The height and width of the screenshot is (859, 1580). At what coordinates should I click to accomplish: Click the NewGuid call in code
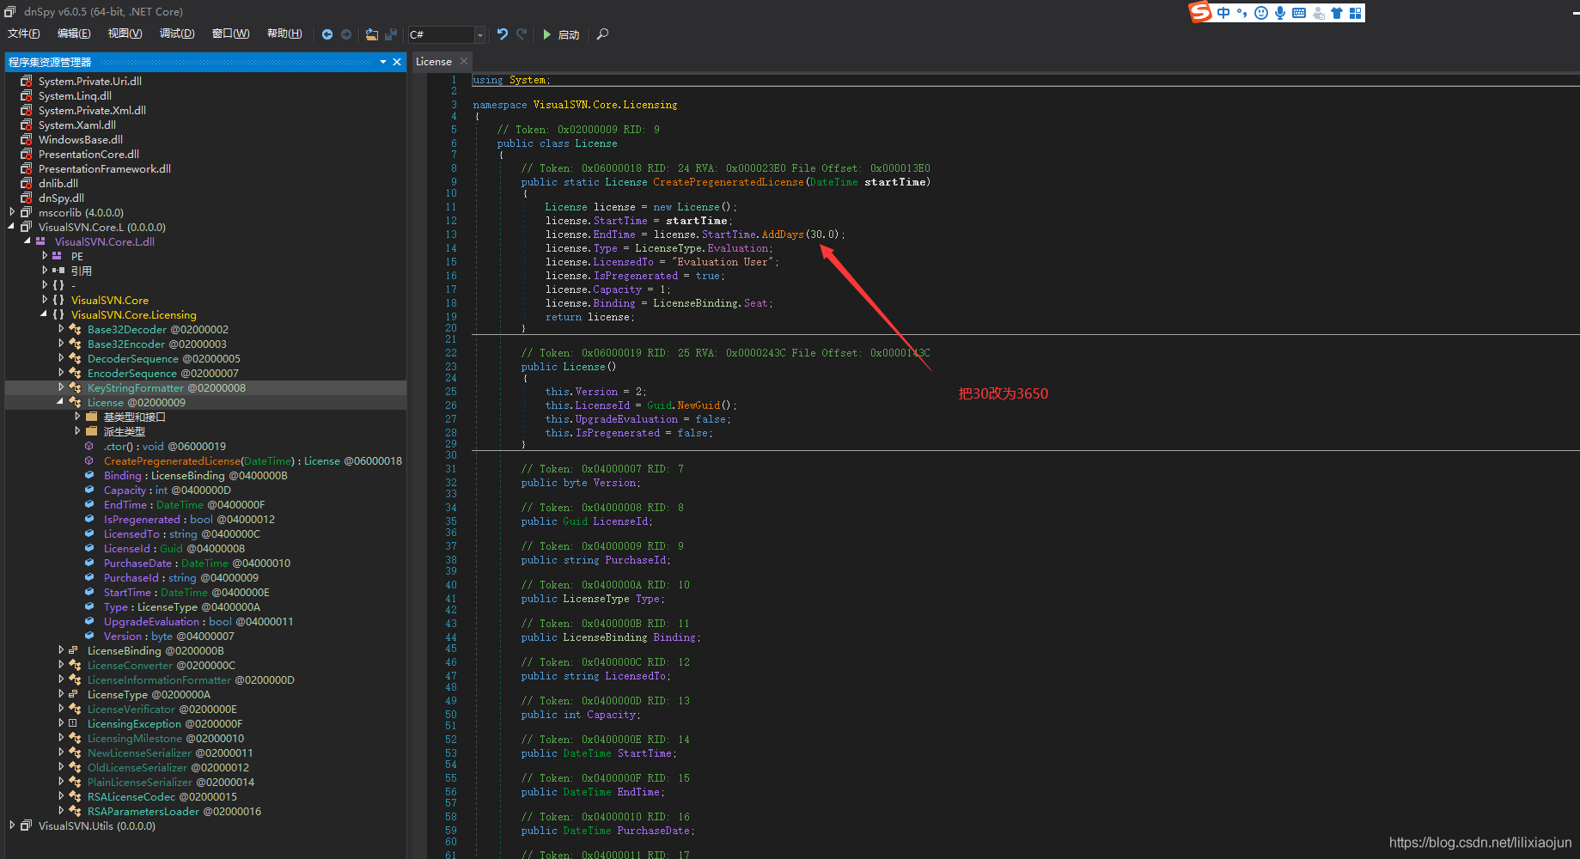click(698, 405)
